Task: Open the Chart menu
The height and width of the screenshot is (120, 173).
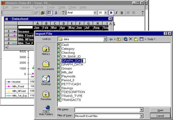Action: point(72,7)
